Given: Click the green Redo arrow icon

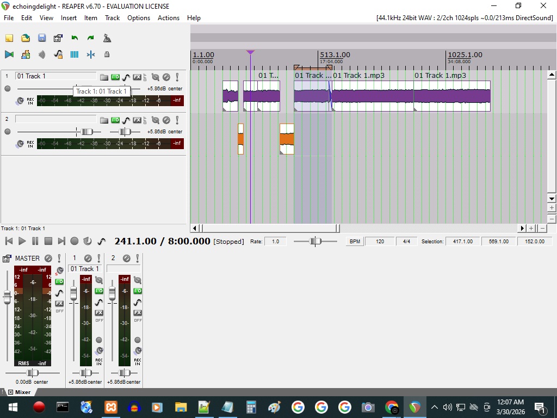Looking at the screenshot, I should pyautogui.click(x=91, y=38).
